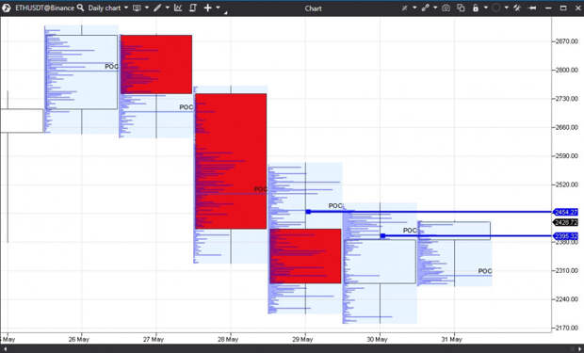Click the 2730.00 price axis label
Image resolution: width=584 pixels, height=353 pixels.
click(x=566, y=99)
